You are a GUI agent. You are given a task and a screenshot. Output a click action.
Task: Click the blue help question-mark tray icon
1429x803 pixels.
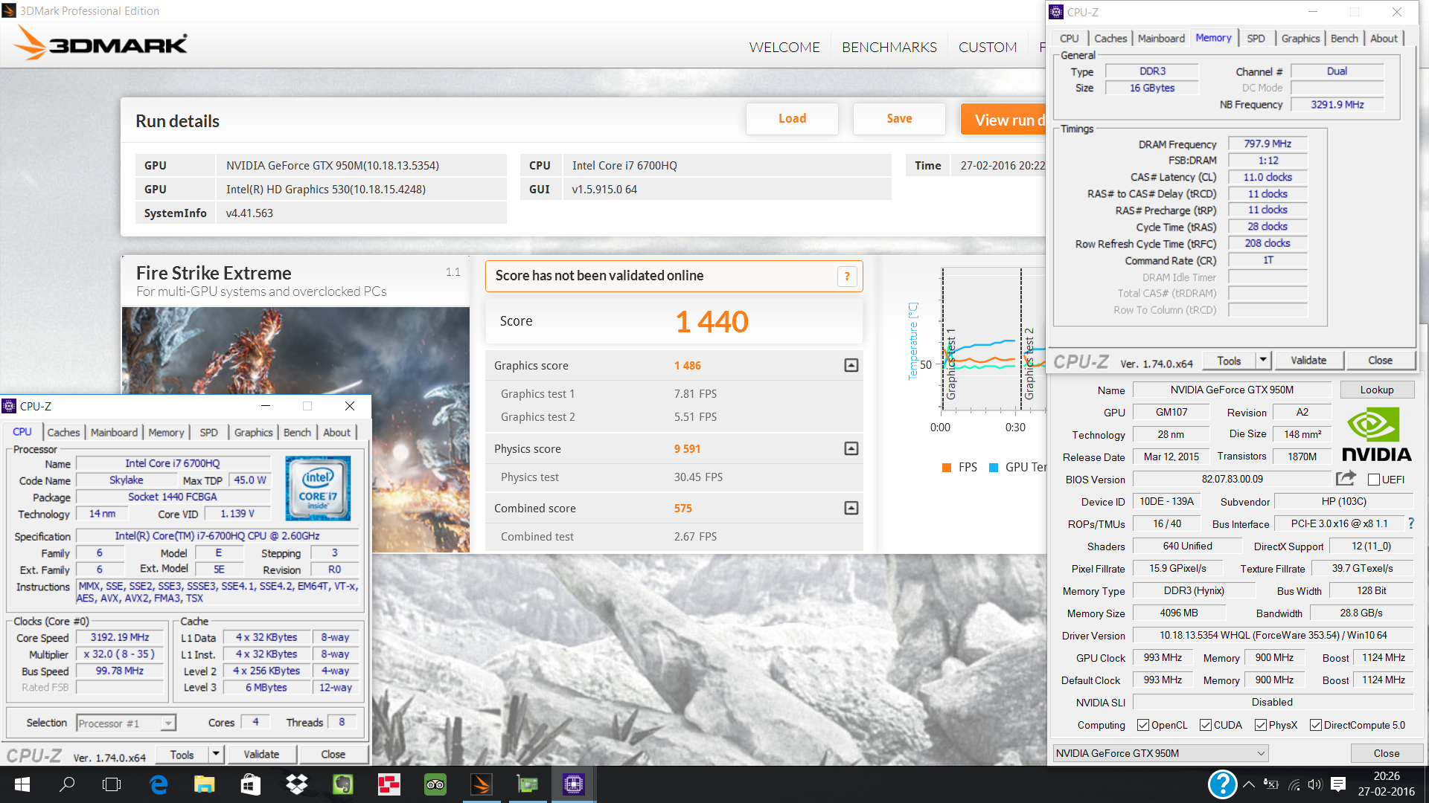tap(1223, 784)
